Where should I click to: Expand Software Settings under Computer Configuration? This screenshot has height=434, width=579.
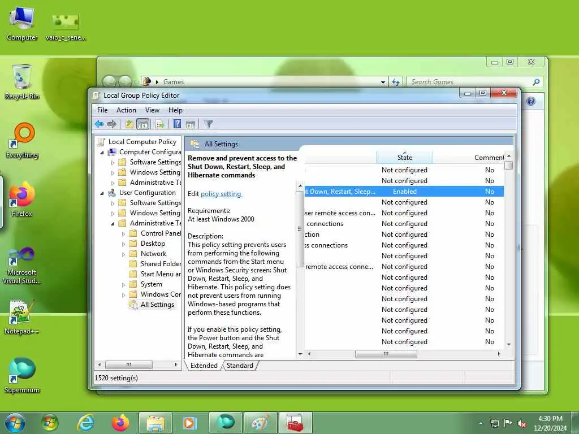tap(113, 162)
